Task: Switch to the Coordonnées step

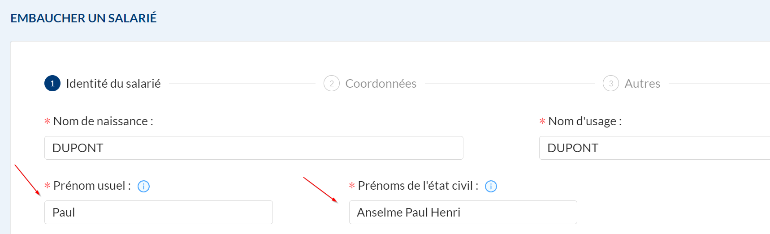Action: [x=381, y=84]
